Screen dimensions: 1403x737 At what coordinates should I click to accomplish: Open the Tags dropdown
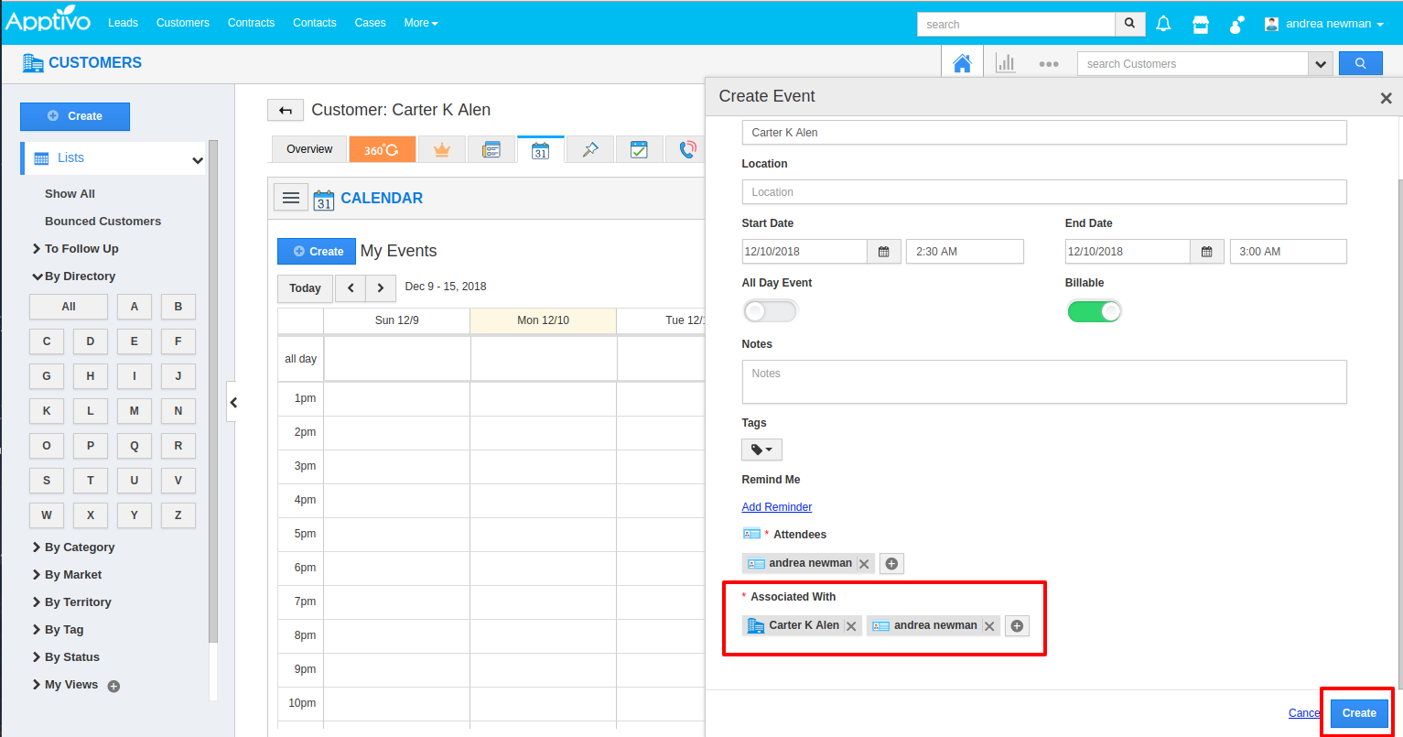pos(761,450)
